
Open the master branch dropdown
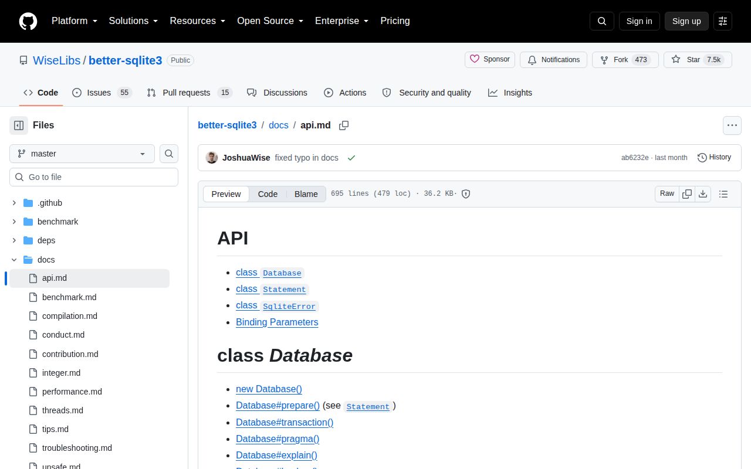click(82, 154)
